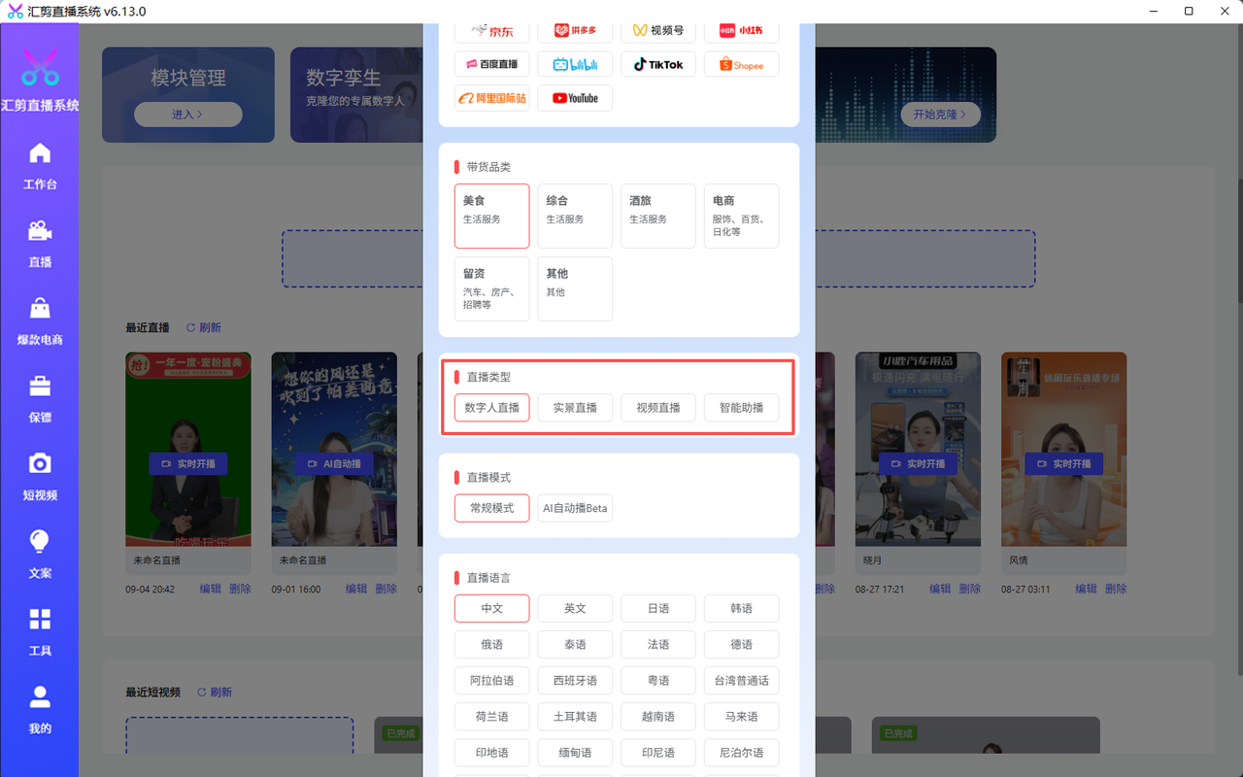Choose the 电商 product category
Screen dimensions: 1243x777
click(741, 216)
